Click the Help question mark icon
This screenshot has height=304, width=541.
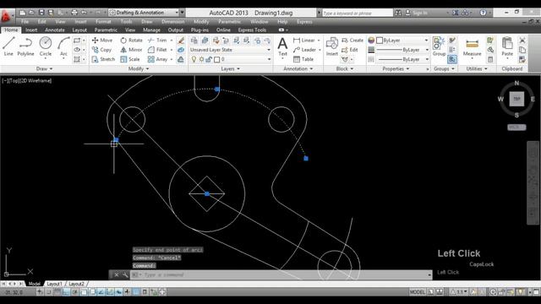tap(483, 13)
